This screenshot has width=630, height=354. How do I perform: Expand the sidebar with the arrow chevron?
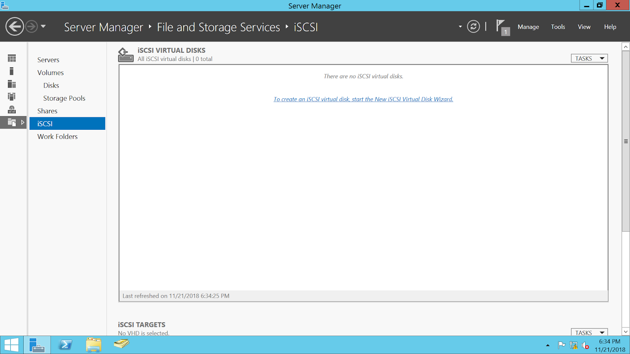tap(23, 122)
